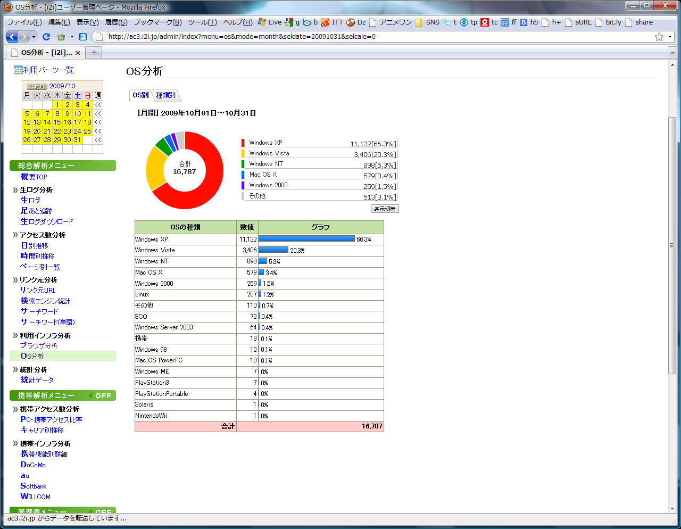Select calendar day 15
Image resolution: width=681 pixels, height=529 pixels.
tap(57, 122)
